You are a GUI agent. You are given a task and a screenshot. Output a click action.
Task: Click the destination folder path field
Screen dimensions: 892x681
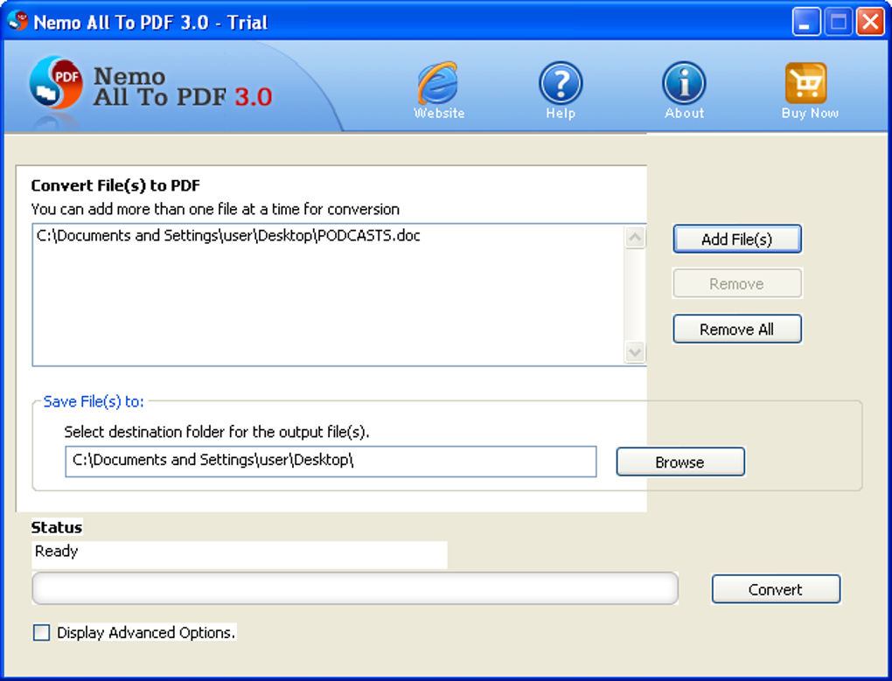pos(330,462)
